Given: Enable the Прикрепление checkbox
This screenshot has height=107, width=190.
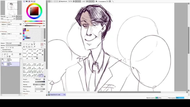Looking at the screenshot, I should pos(1,50).
